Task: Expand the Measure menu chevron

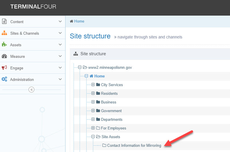Action: pos(60,56)
